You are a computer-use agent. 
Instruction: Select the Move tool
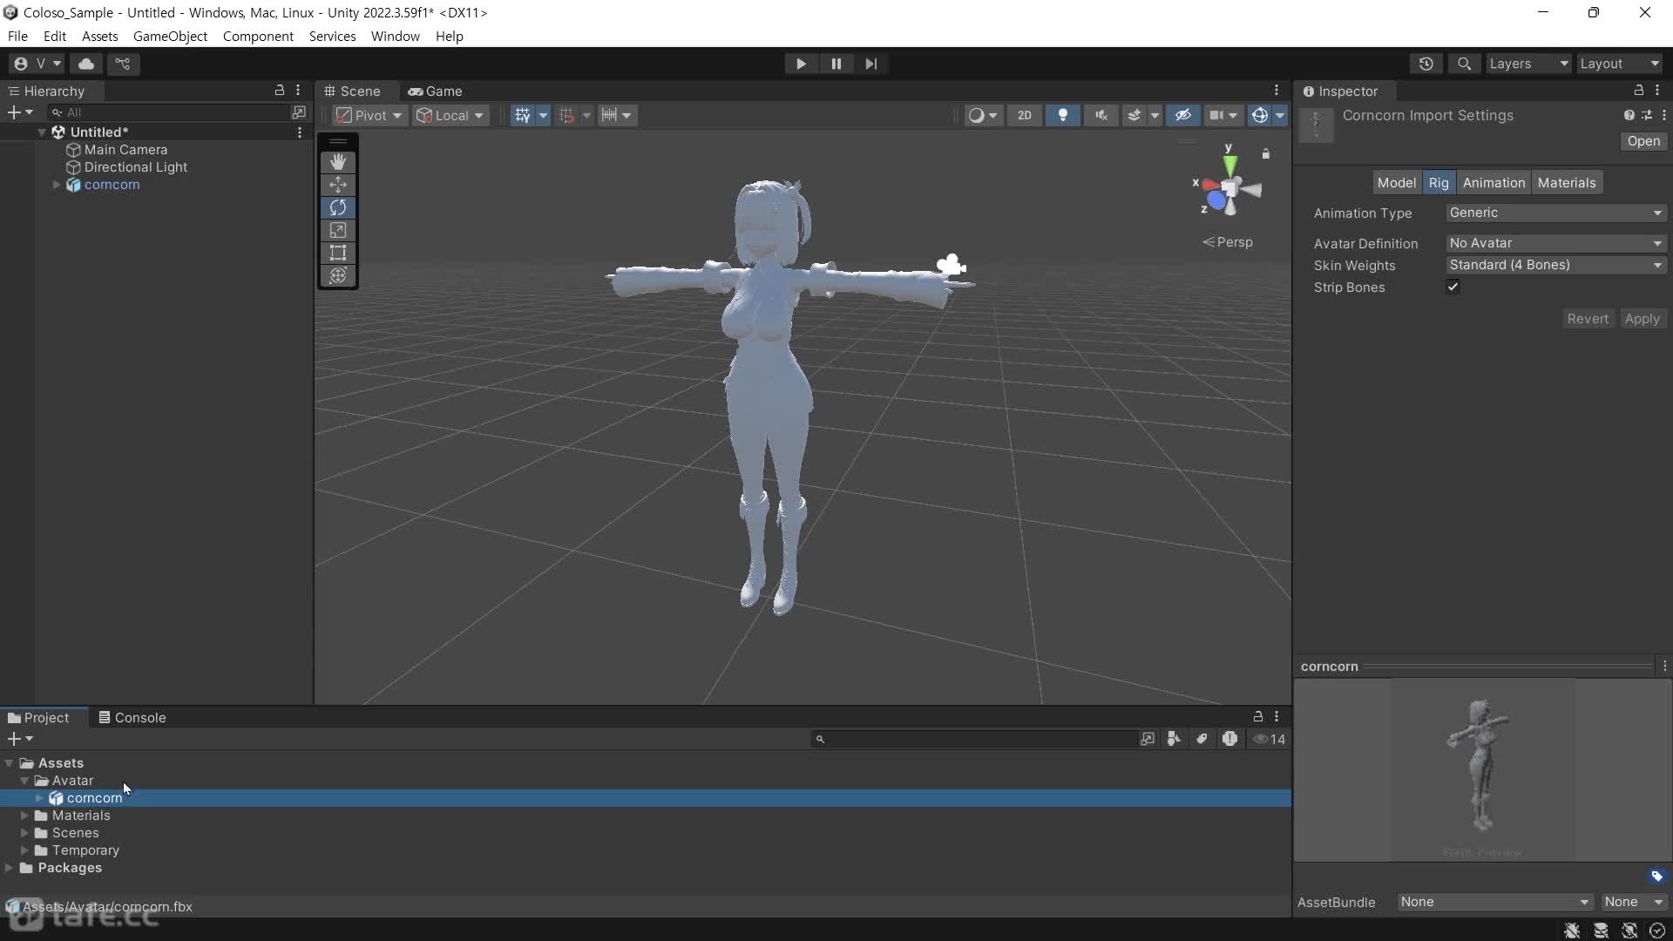click(x=338, y=185)
